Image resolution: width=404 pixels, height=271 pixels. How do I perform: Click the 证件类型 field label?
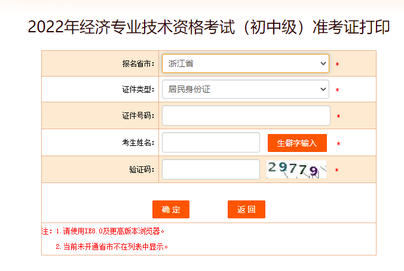point(137,90)
